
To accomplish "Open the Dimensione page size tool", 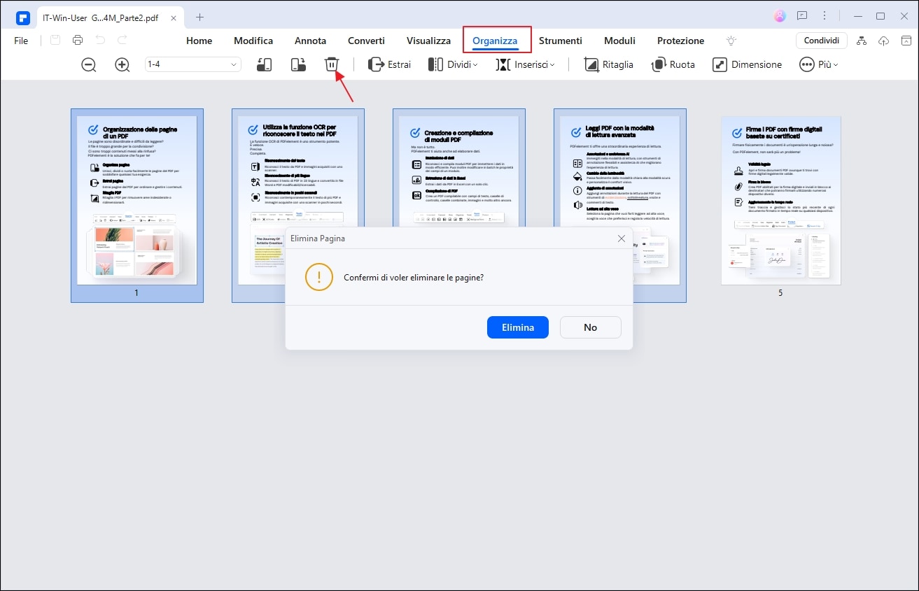I will [747, 64].
